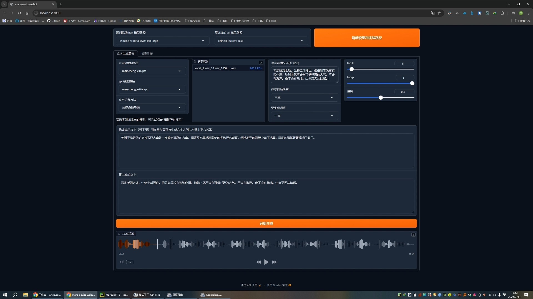This screenshot has width=533, height=299.
Task: Expand 要生成语言 dropdown
Action: (305, 115)
